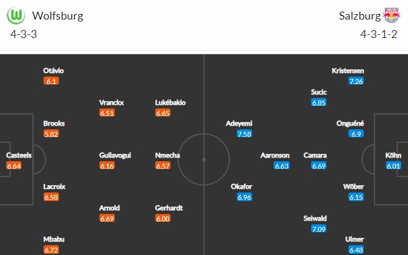Select player Mbabu
Viewport: 408px width, 255px height.
[54, 239]
